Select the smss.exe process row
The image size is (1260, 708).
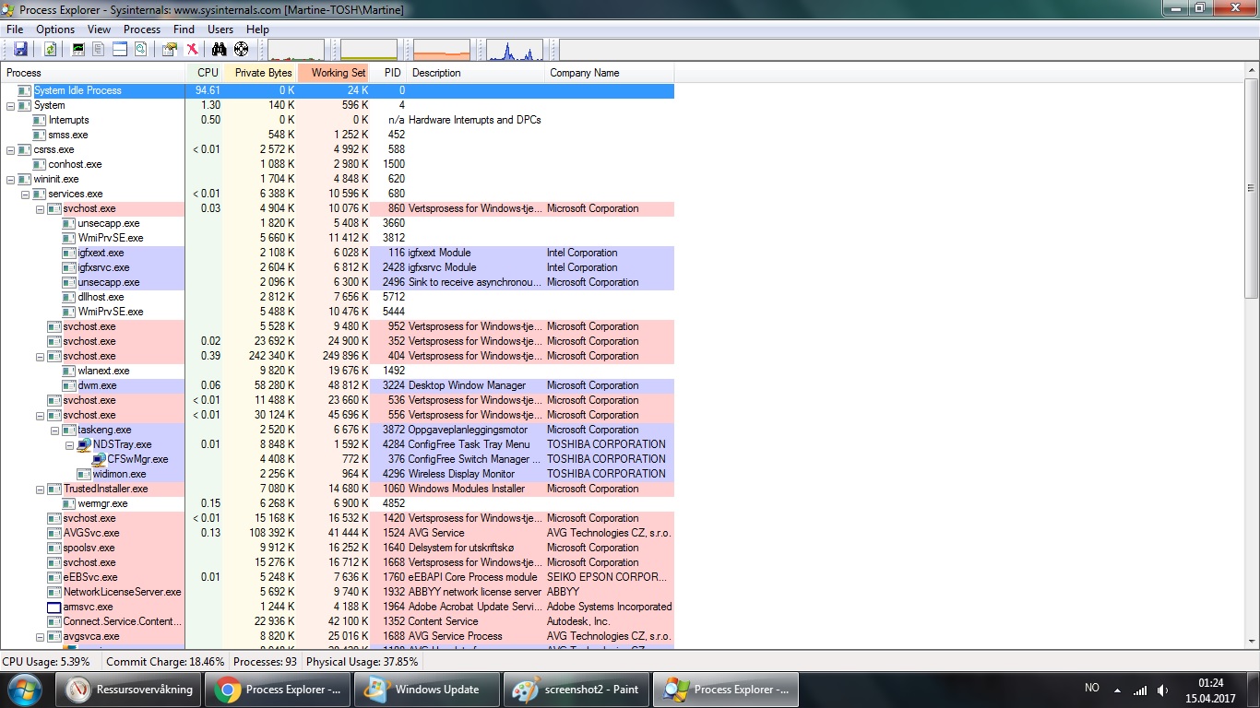[337, 135]
